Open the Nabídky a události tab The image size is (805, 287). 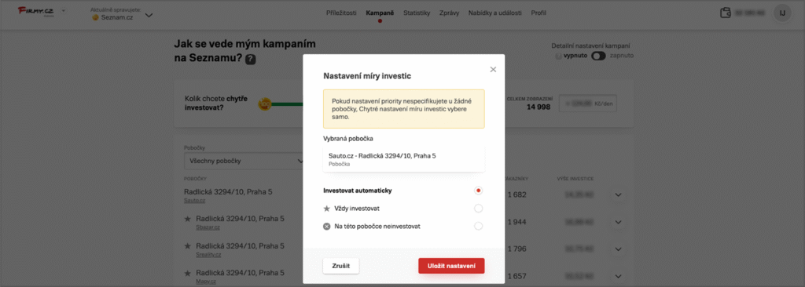(x=494, y=13)
